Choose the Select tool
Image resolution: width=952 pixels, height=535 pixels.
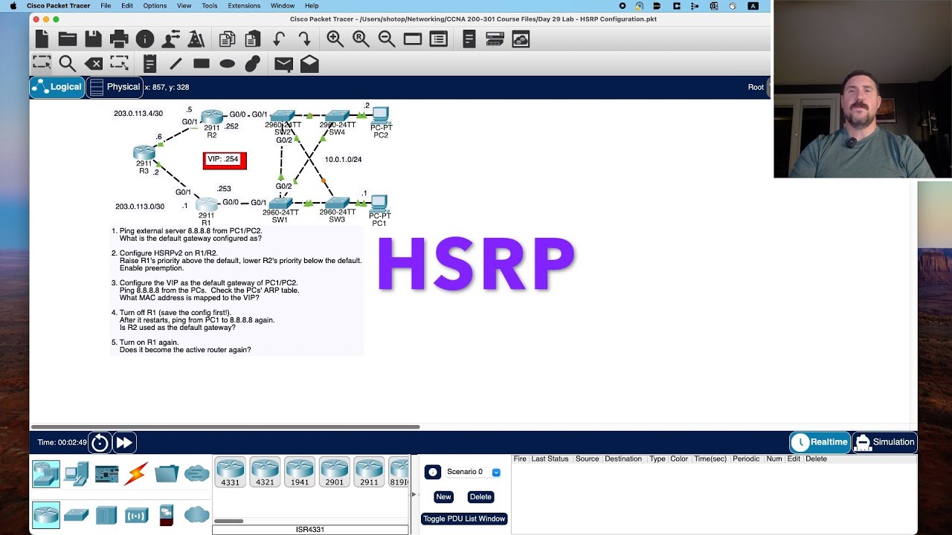(x=42, y=63)
